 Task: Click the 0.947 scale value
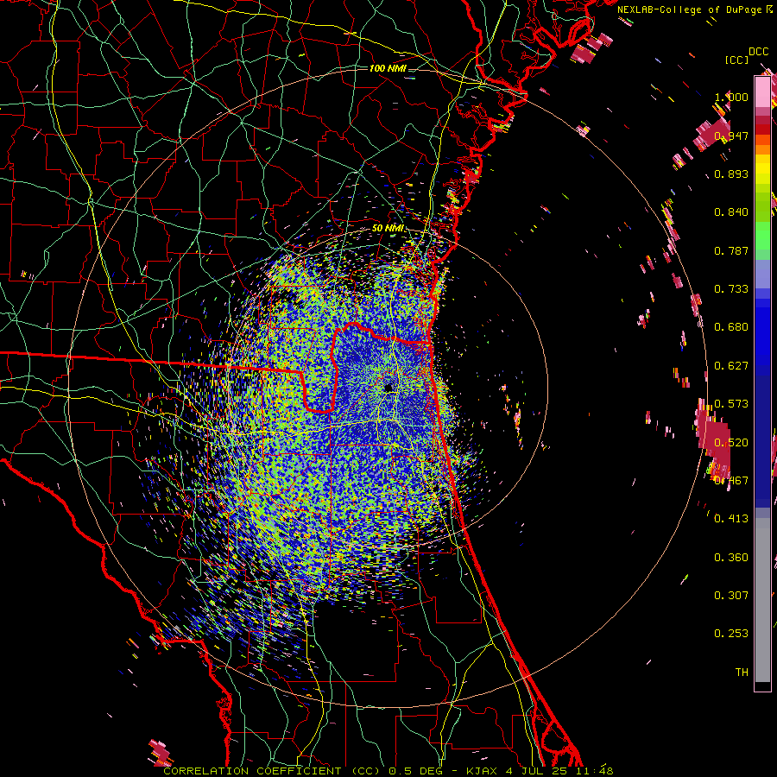[731, 136]
